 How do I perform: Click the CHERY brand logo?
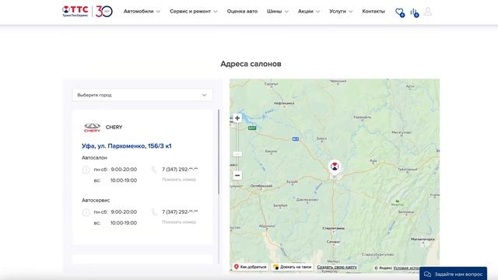[x=92, y=128]
